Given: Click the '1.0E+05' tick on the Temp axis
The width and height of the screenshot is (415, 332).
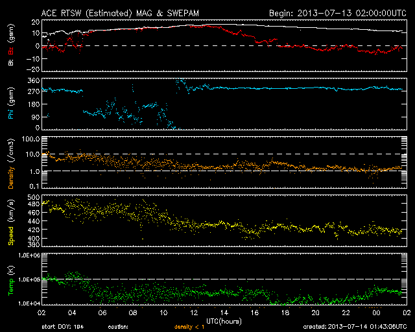Looking at the screenshot, I should click(29, 279).
